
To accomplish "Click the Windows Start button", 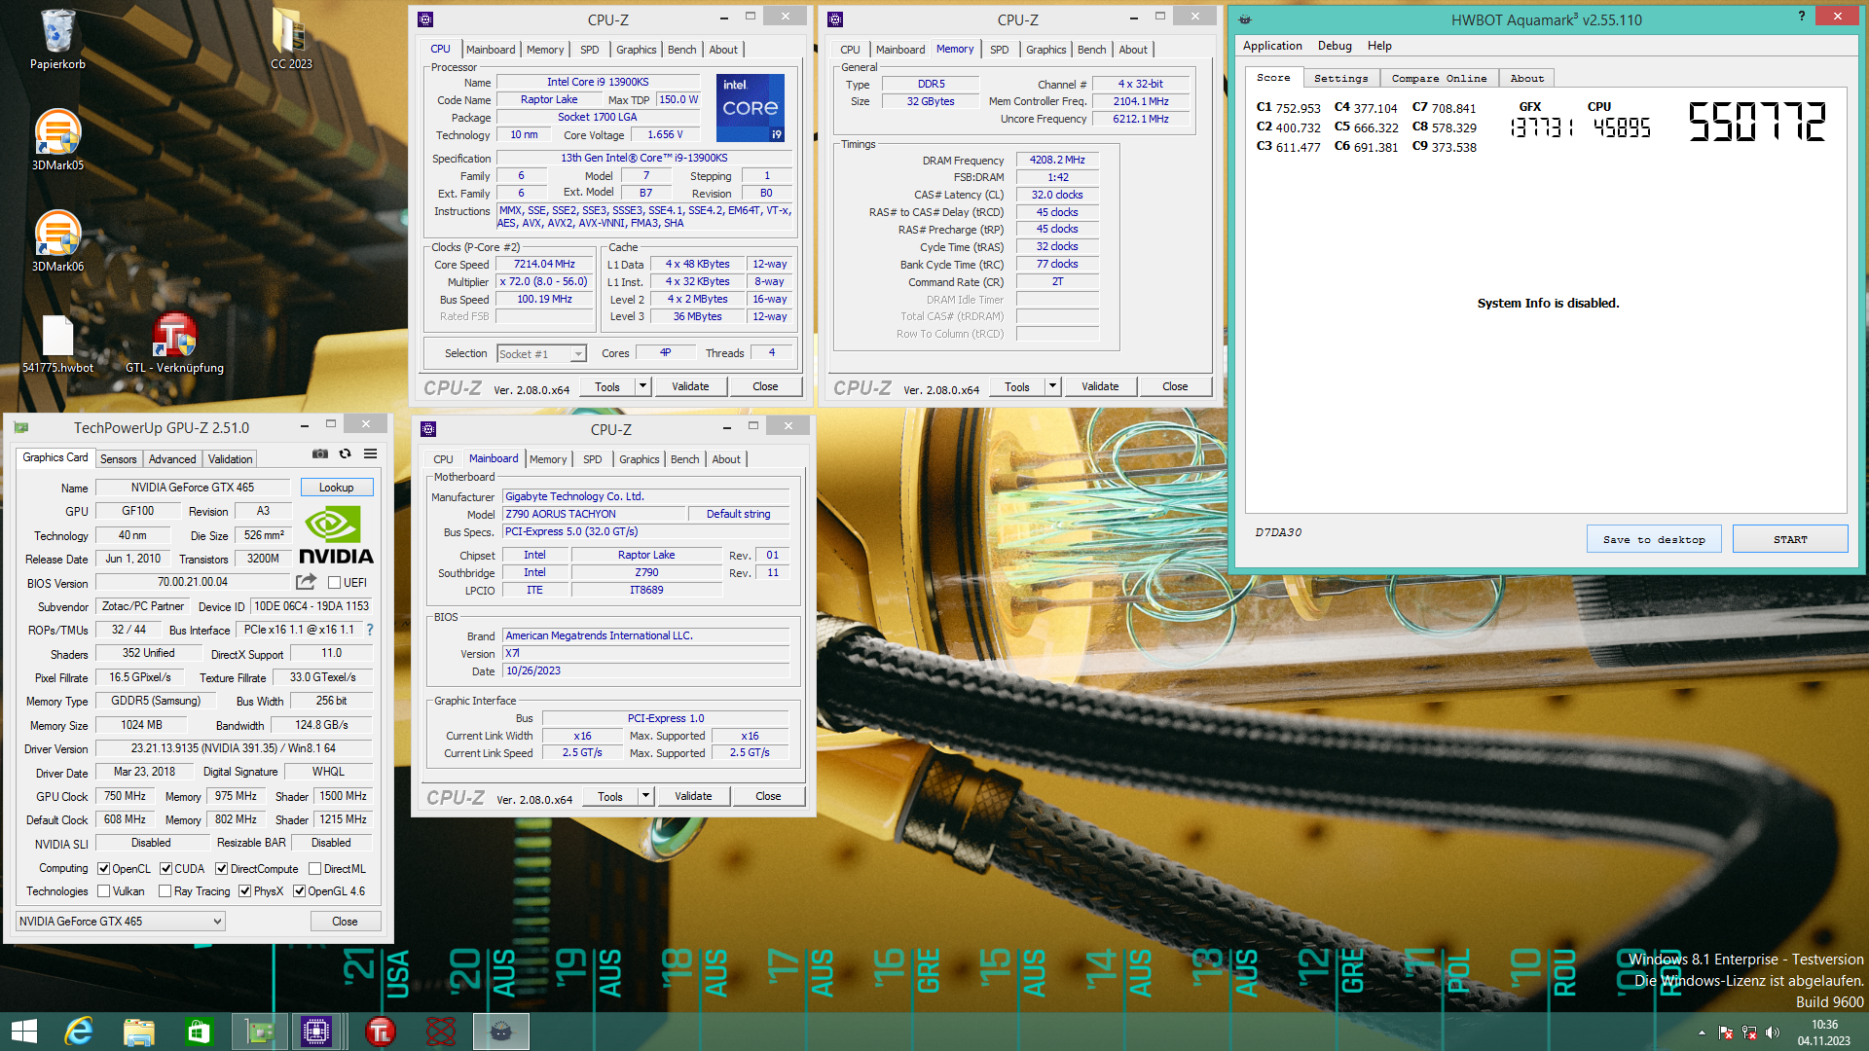I will coord(23,1032).
